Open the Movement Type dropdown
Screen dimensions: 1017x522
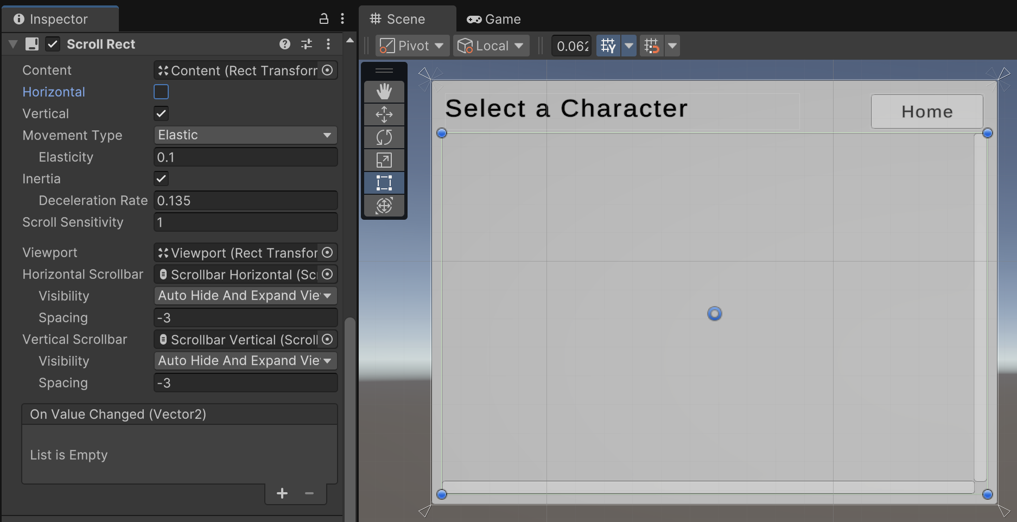245,135
